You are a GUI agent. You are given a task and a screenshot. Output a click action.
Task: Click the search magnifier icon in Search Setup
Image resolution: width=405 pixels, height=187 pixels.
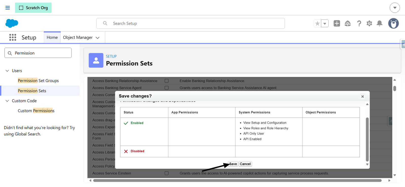[x=105, y=23]
